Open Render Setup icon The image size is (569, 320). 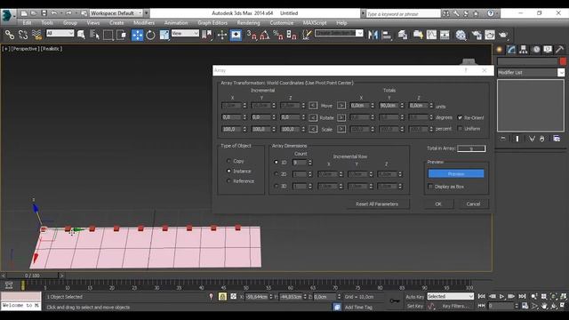(x=477, y=35)
